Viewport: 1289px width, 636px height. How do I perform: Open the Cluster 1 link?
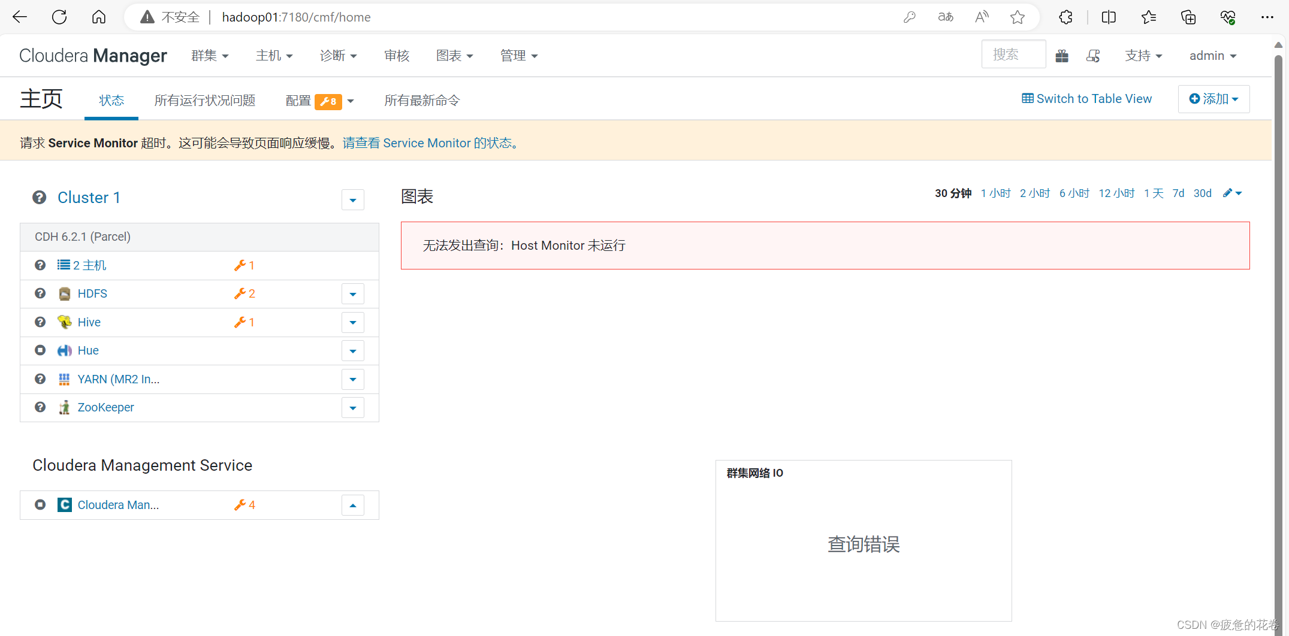[x=89, y=198]
